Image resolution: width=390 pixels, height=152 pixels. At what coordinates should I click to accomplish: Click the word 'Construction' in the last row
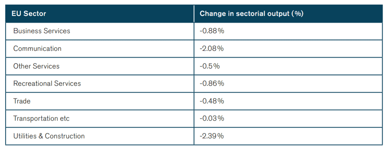pos(65,136)
